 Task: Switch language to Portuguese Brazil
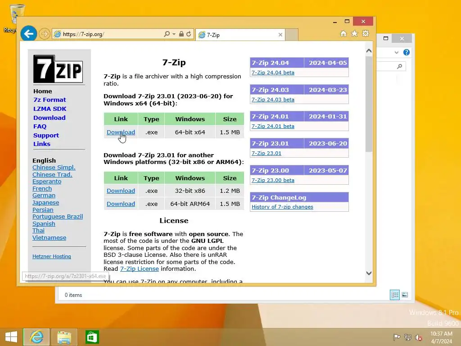pyautogui.click(x=58, y=217)
